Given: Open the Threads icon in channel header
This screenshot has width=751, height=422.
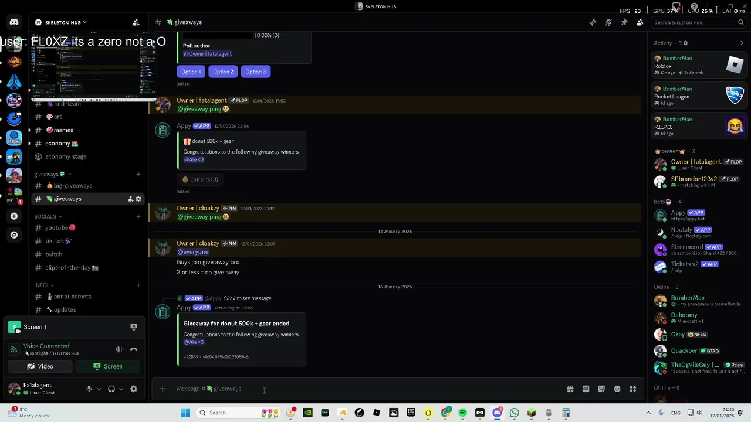Looking at the screenshot, I should coord(593,22).
